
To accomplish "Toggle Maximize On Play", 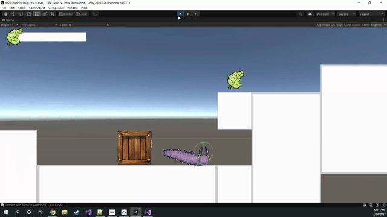I will [329, 25].
